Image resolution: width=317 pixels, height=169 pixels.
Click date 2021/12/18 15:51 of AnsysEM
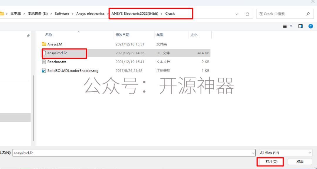(130, 44)
